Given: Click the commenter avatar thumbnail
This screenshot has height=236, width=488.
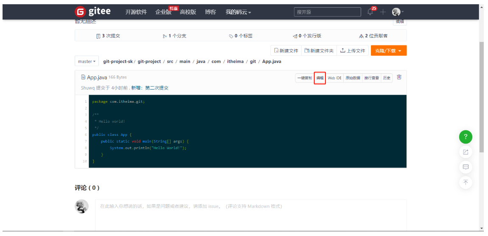Looking at the screenshot, I should point(81,206).
